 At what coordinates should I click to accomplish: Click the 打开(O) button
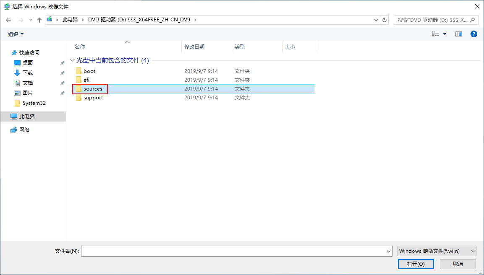416,264
